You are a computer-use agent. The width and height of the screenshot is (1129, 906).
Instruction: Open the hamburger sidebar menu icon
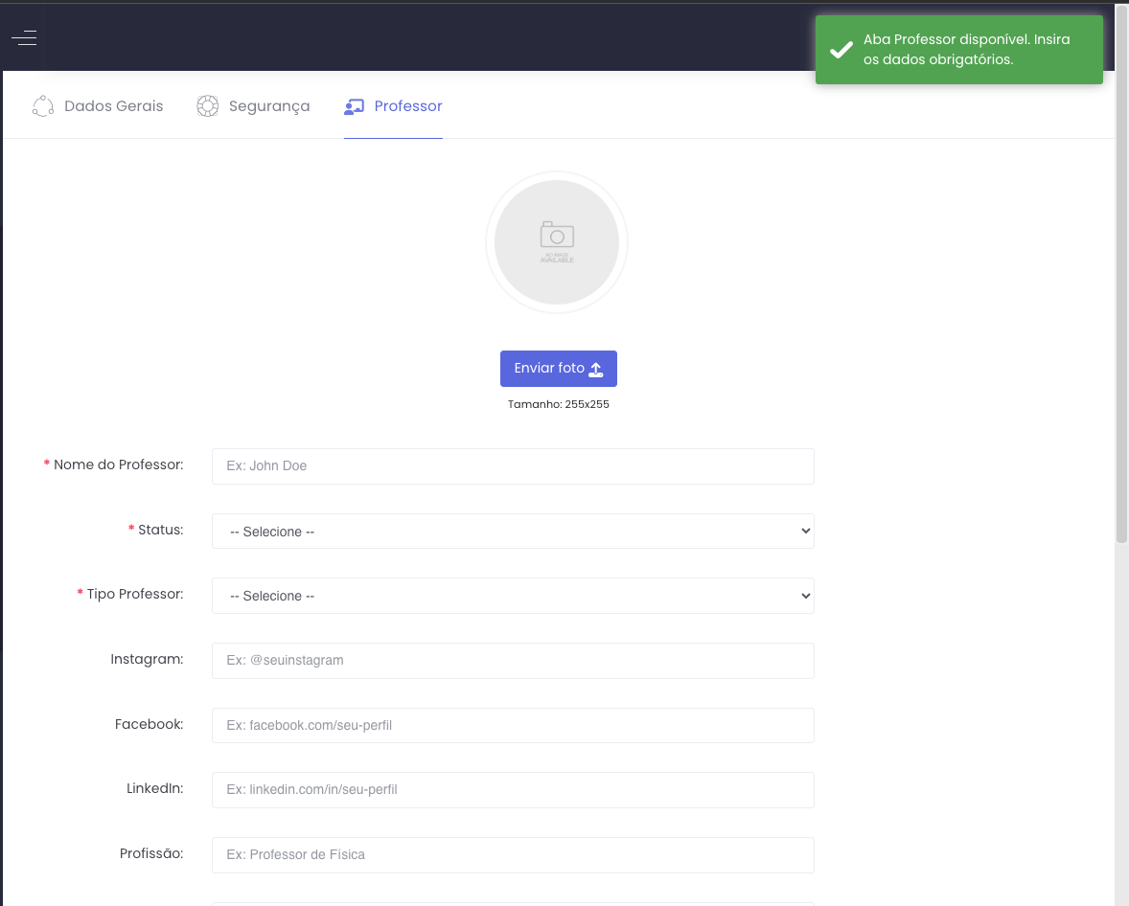[24, 37]
